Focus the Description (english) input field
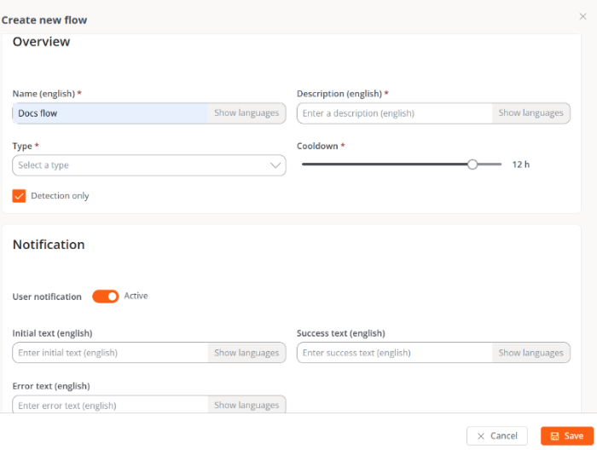This screenshot has width=597, height=450. tap(395, 113)
